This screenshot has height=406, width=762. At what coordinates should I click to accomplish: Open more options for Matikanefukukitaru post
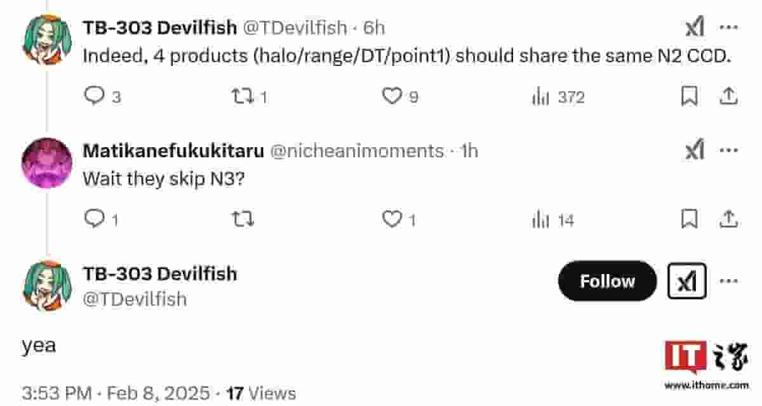coord(728,151)
